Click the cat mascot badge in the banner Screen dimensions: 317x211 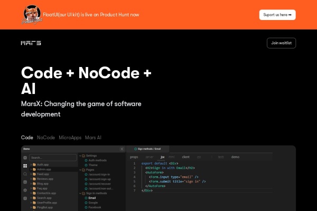pos(32,15)
